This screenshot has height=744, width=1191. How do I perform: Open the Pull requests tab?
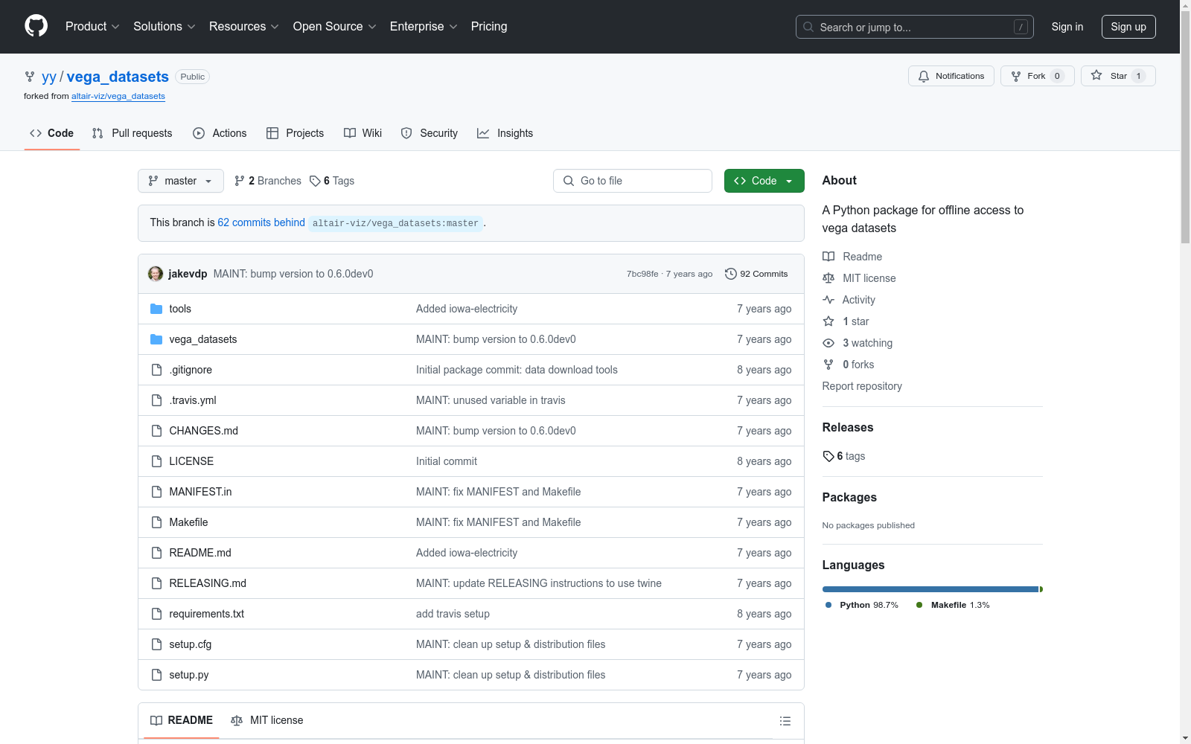(x=132, y=133)
